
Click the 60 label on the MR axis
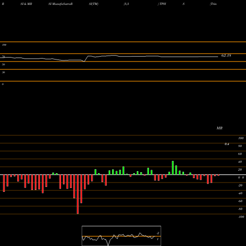pyautogui.click(x=240, y=154)
